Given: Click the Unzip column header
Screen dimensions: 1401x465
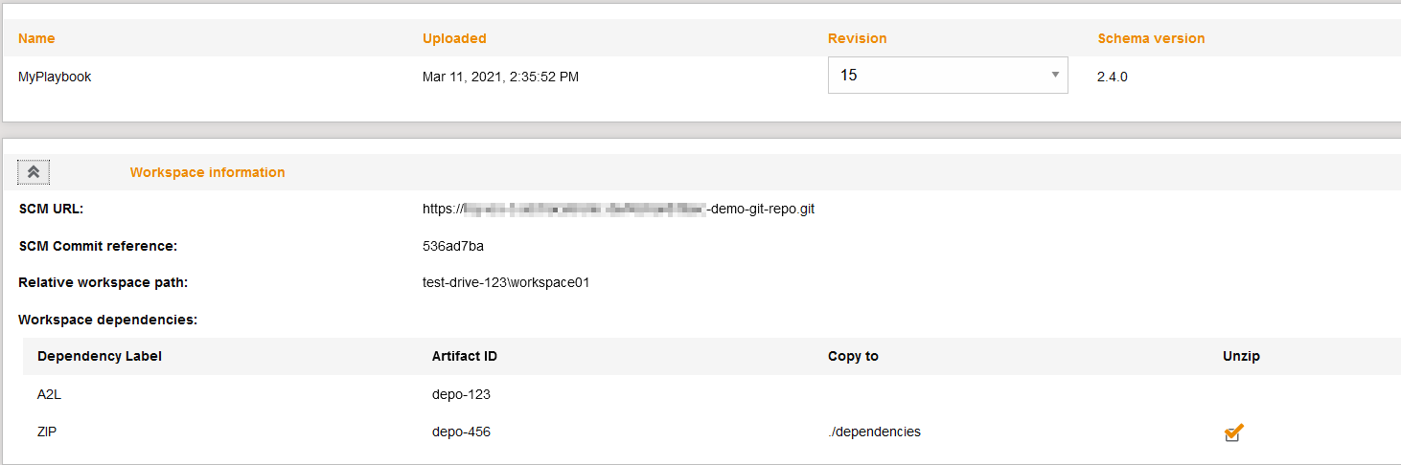Looking at the screenshot, I should pos(1241,356).
